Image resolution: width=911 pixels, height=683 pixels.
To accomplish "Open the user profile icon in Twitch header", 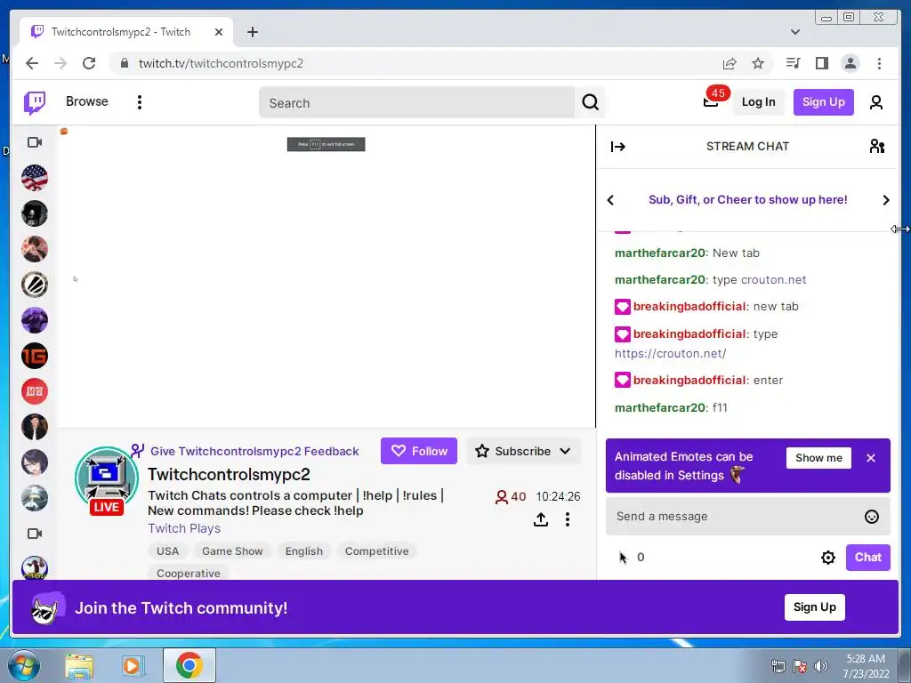I will point(876,102).
